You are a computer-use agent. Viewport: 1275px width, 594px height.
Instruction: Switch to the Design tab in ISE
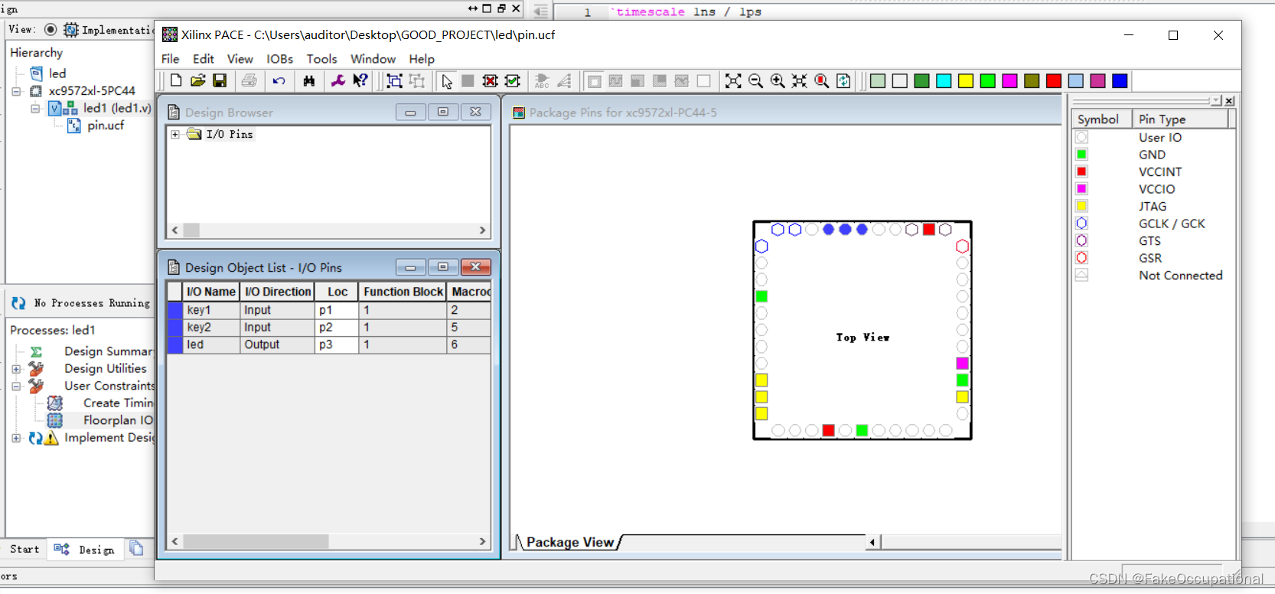[x=86, y=549]
